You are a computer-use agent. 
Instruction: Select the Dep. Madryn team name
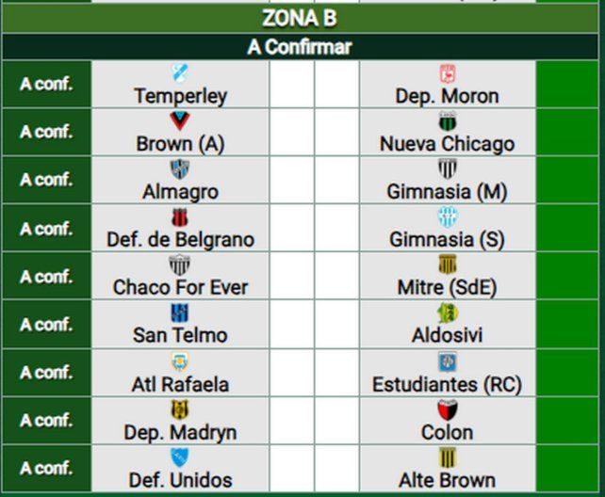pyautogui.click(x=180, y=432)
